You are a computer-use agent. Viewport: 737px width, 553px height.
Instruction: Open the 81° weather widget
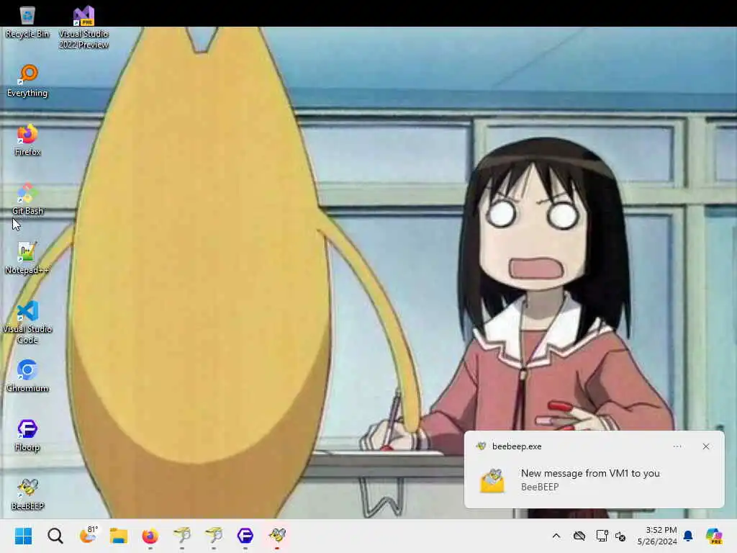point(88,535)
